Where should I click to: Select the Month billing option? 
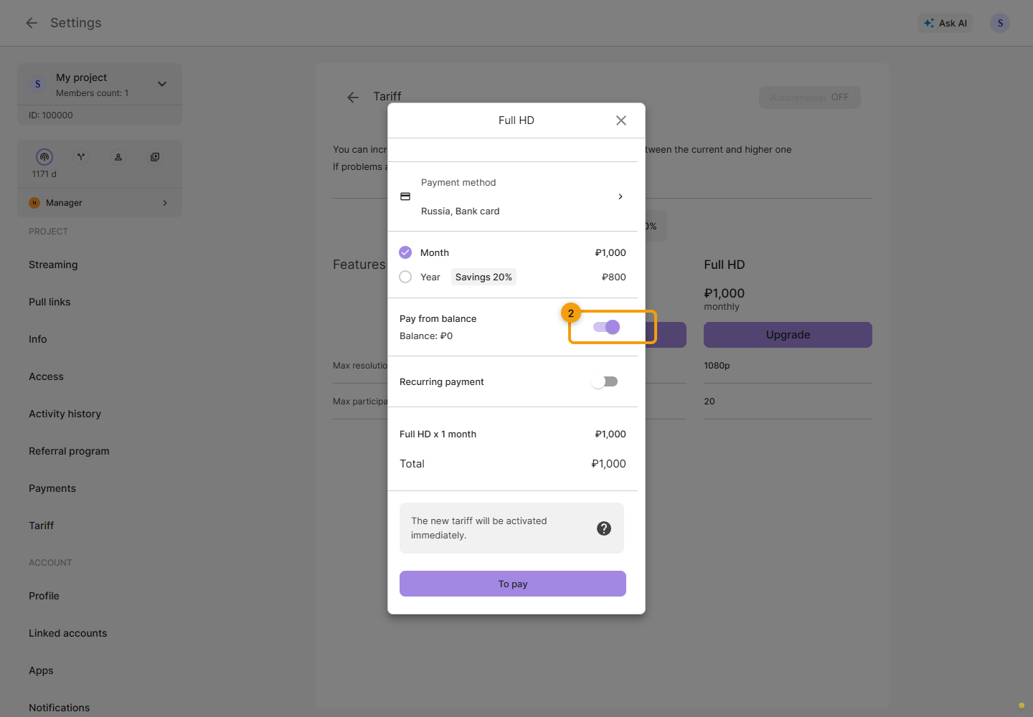pos(405,252)
